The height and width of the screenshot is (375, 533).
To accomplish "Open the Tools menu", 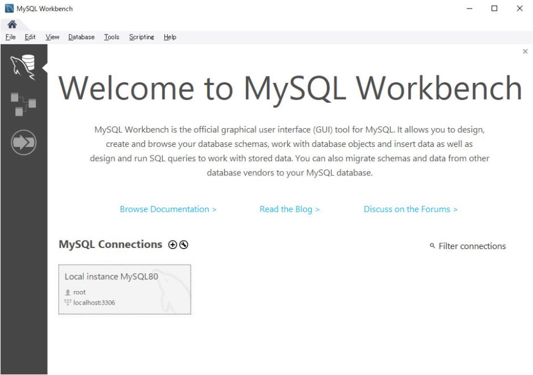I will (x=111, y=37).
